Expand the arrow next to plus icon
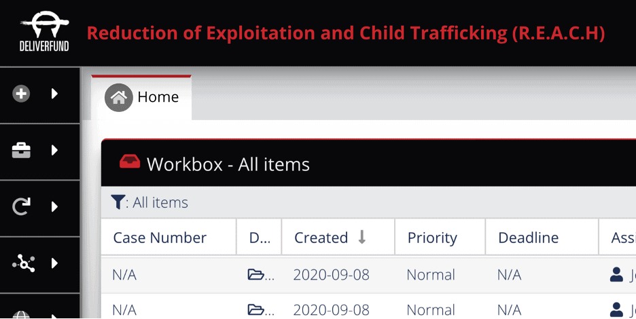The image size is (636, 319). pos(54,94)
